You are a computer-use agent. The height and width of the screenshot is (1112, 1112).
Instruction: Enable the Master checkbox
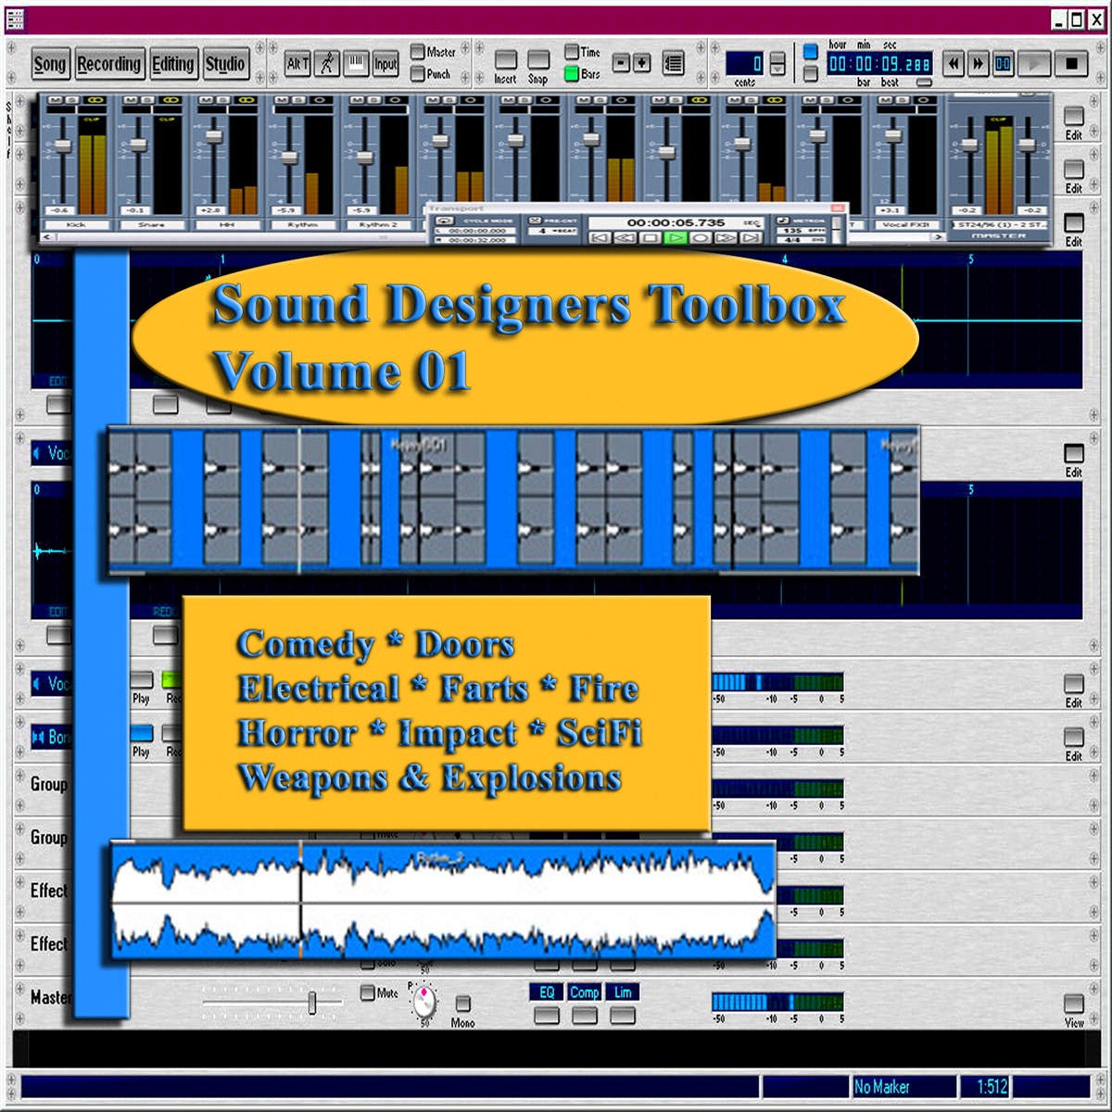(417, 52)
